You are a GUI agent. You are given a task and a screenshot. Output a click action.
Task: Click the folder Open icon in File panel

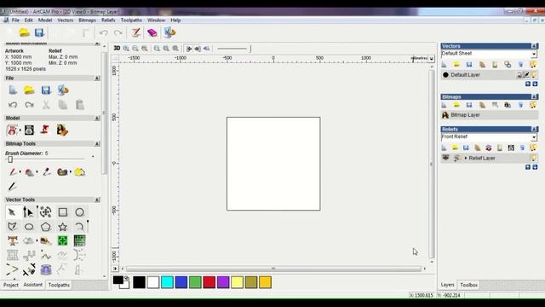pos(29,90)
